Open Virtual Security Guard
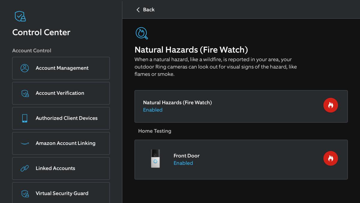 [x=61, y=193]
